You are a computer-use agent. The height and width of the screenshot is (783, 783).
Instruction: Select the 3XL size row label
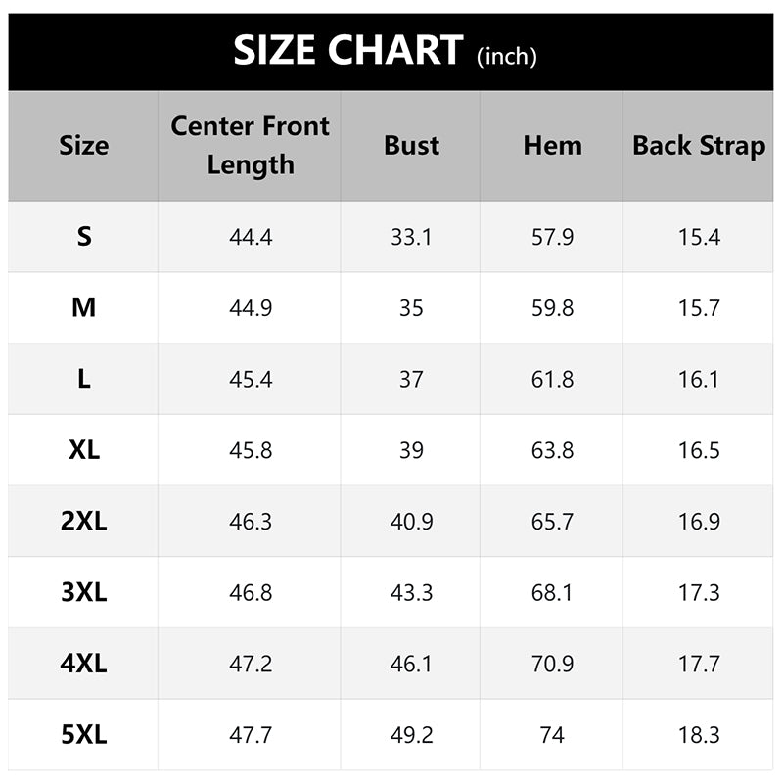coord(84,592)
